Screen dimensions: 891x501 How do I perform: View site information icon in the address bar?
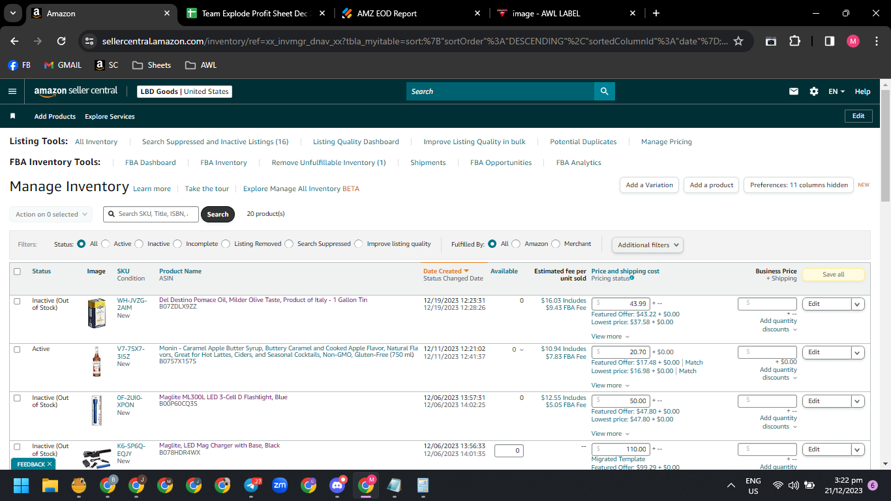[x=90, y=40]
